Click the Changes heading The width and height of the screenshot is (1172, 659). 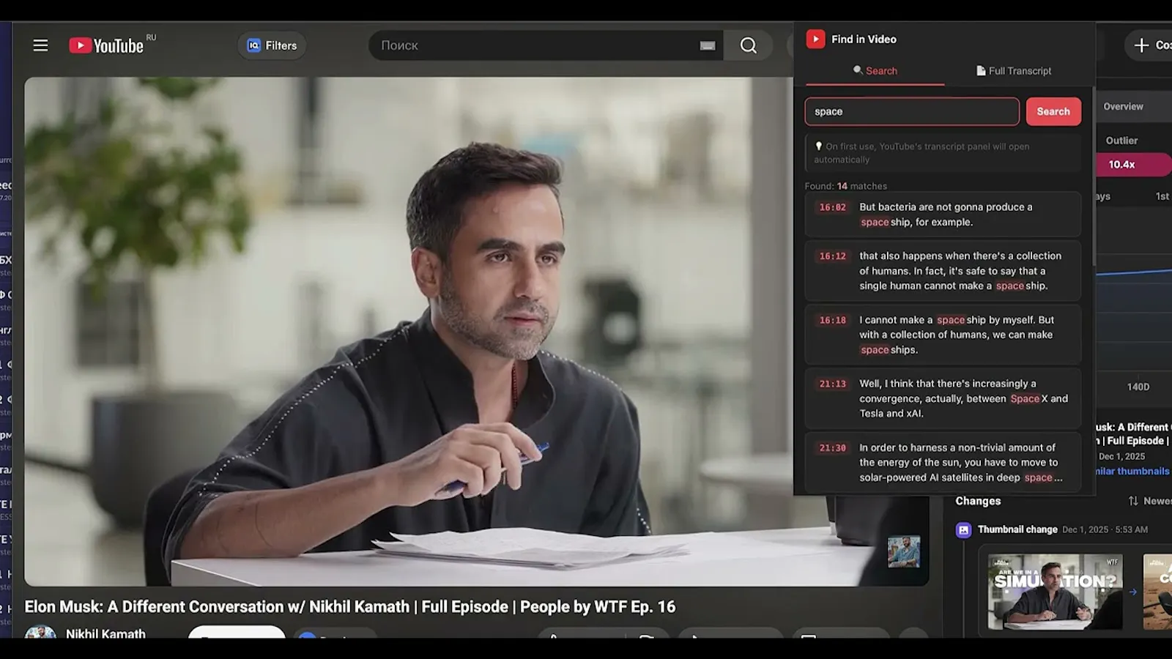pos(978,501)
